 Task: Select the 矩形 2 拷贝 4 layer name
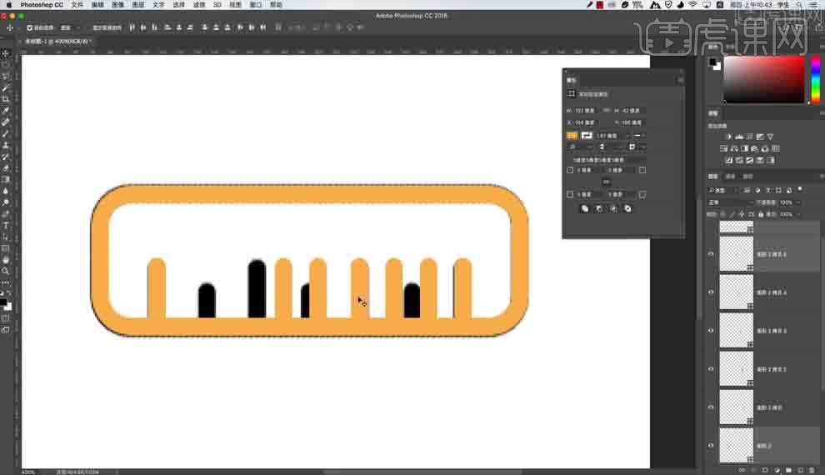click(x=772, y=292)
